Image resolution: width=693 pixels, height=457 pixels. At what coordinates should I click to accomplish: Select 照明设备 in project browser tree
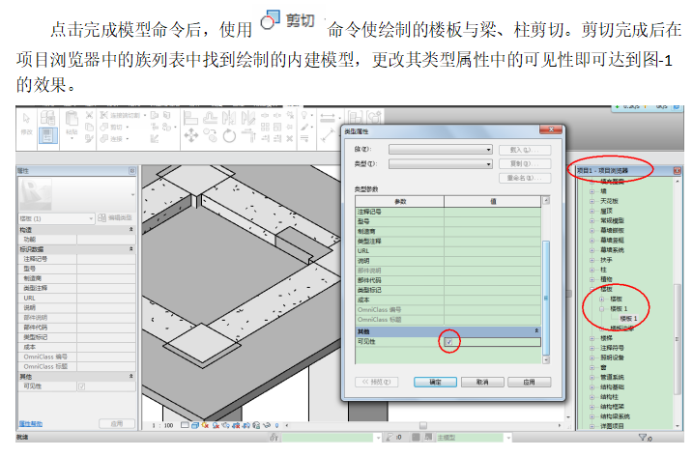[612, 357]
